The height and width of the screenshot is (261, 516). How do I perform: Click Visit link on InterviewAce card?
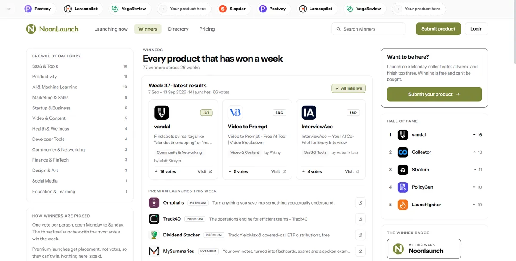pyautogui.click(x=352, y=171)
